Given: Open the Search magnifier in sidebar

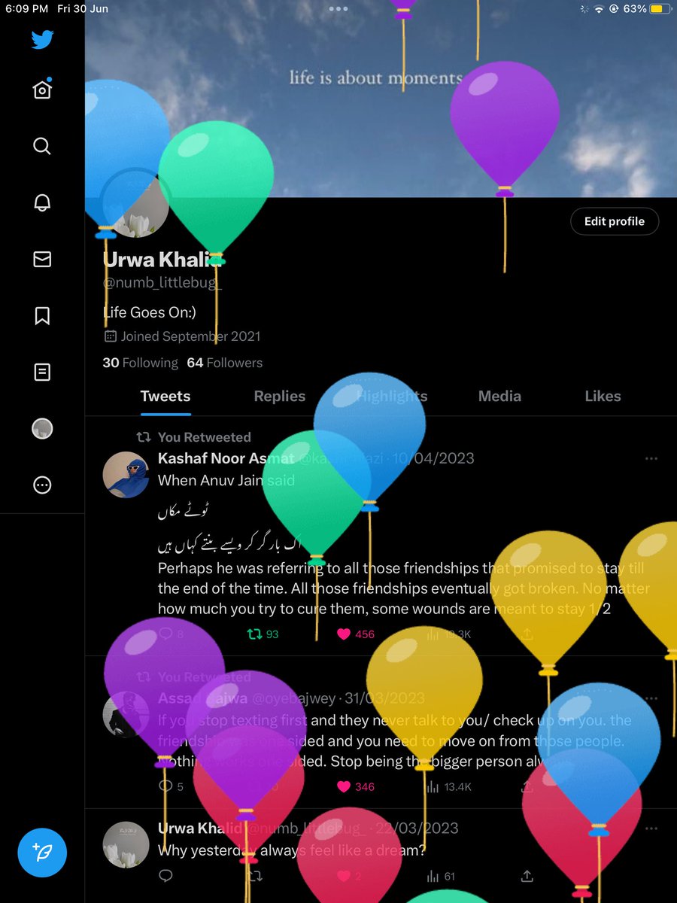Looking at the screenshot, I should tap(42, 146).
